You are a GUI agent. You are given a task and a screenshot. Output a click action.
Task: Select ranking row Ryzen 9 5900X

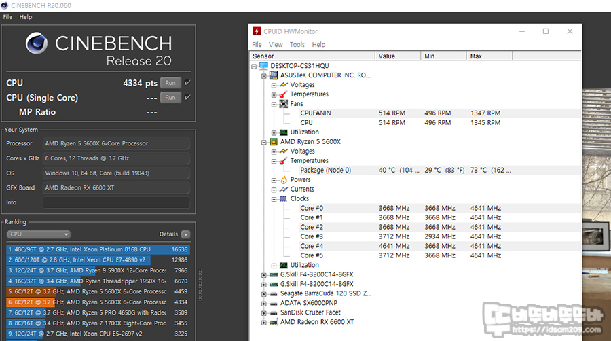(98, 270)
